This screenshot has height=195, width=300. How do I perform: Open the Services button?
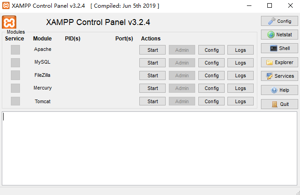279,76
